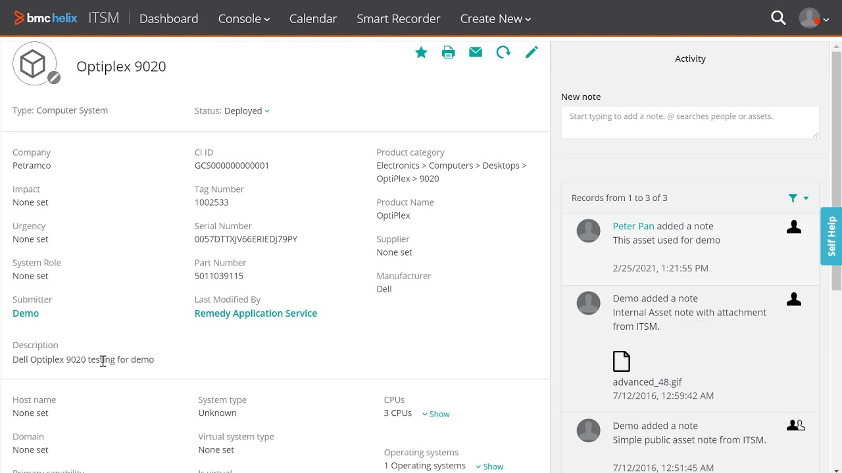The height and width of the screenshot is (473, 842).
Task: Open the Console dropdown menu
Action: (244, 19)
